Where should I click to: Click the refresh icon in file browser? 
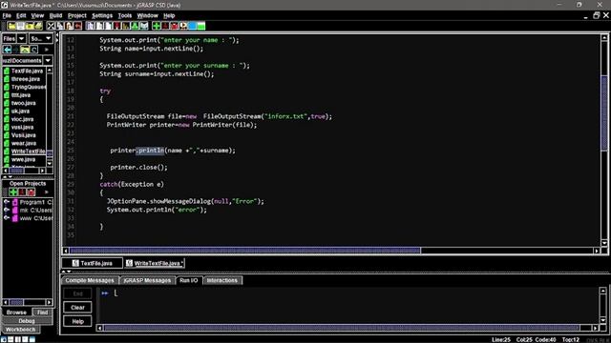(x=34, y=50)
